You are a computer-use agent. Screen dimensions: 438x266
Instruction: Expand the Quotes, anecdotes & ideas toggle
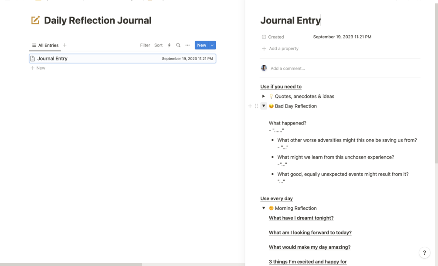[x=264, y=96]
